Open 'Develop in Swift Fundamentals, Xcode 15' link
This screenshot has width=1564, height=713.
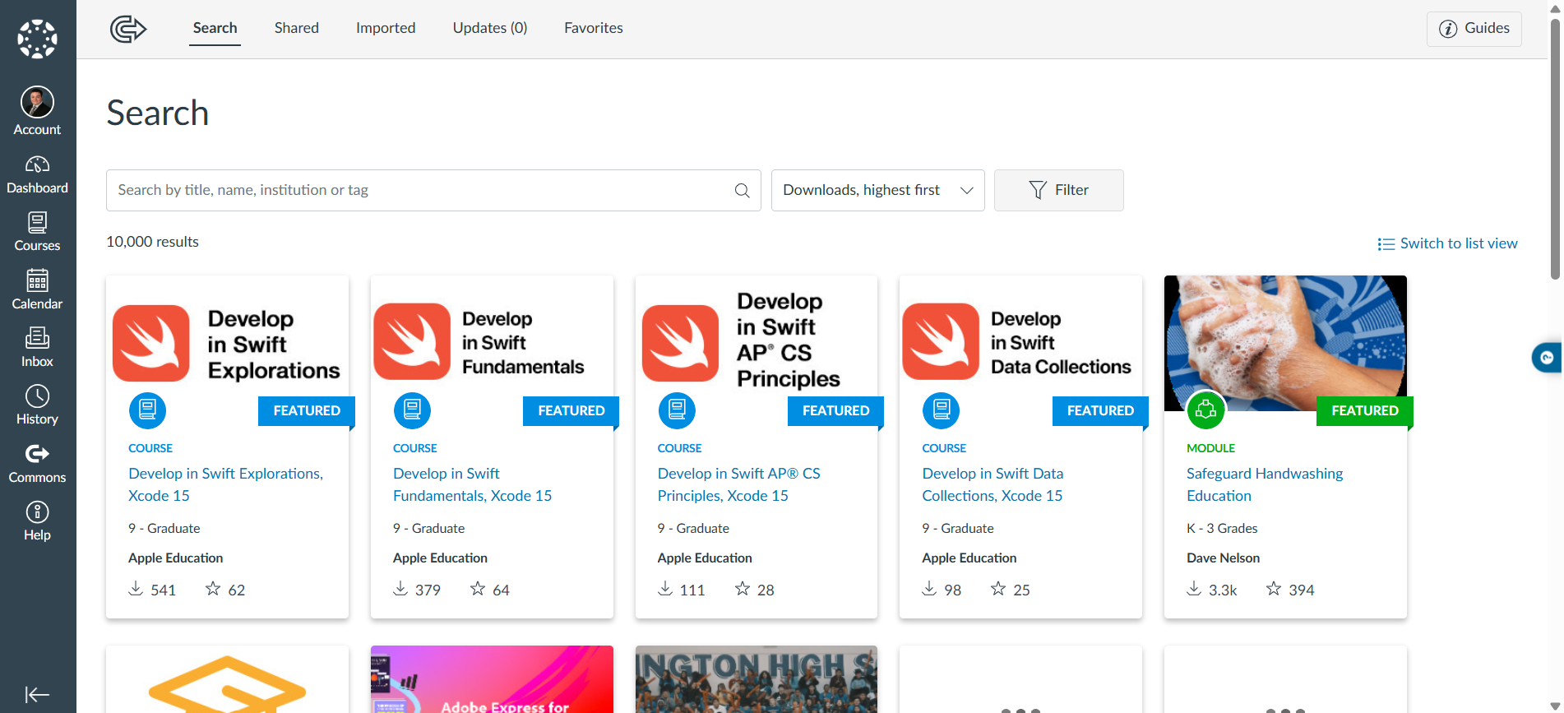pos(473,484)
